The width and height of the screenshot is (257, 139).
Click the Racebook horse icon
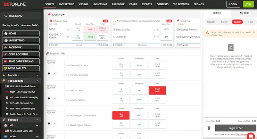tap(6, 47)
